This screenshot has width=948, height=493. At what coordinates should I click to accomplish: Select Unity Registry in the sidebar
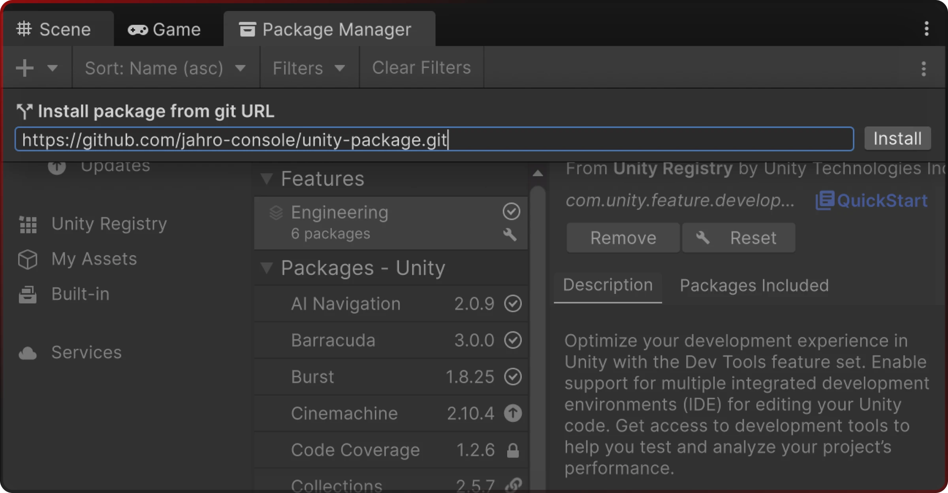(109, 224)
